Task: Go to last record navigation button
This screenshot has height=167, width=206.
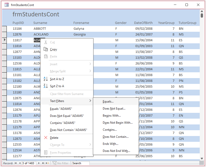Action: click(x=43, y=163)
